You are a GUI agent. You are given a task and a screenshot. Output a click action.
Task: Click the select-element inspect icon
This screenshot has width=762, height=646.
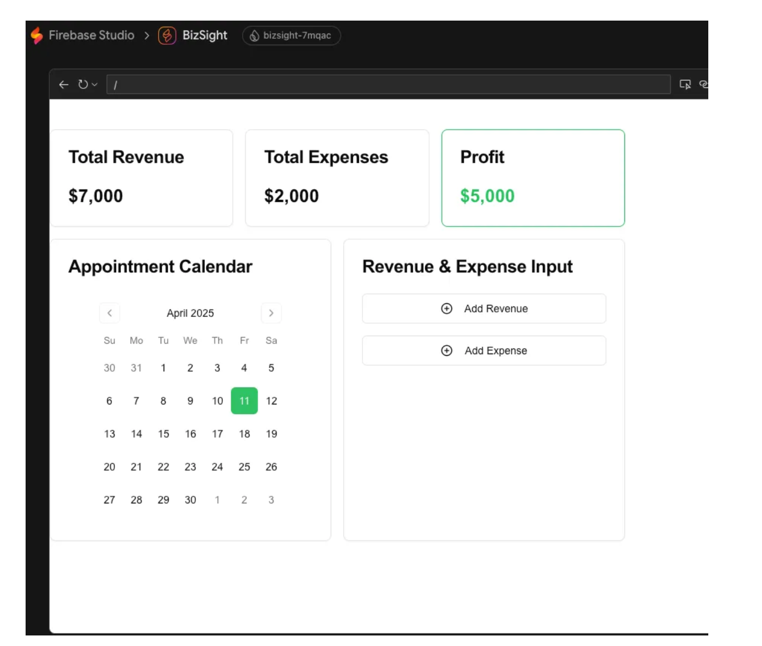(x=685, y=84)
